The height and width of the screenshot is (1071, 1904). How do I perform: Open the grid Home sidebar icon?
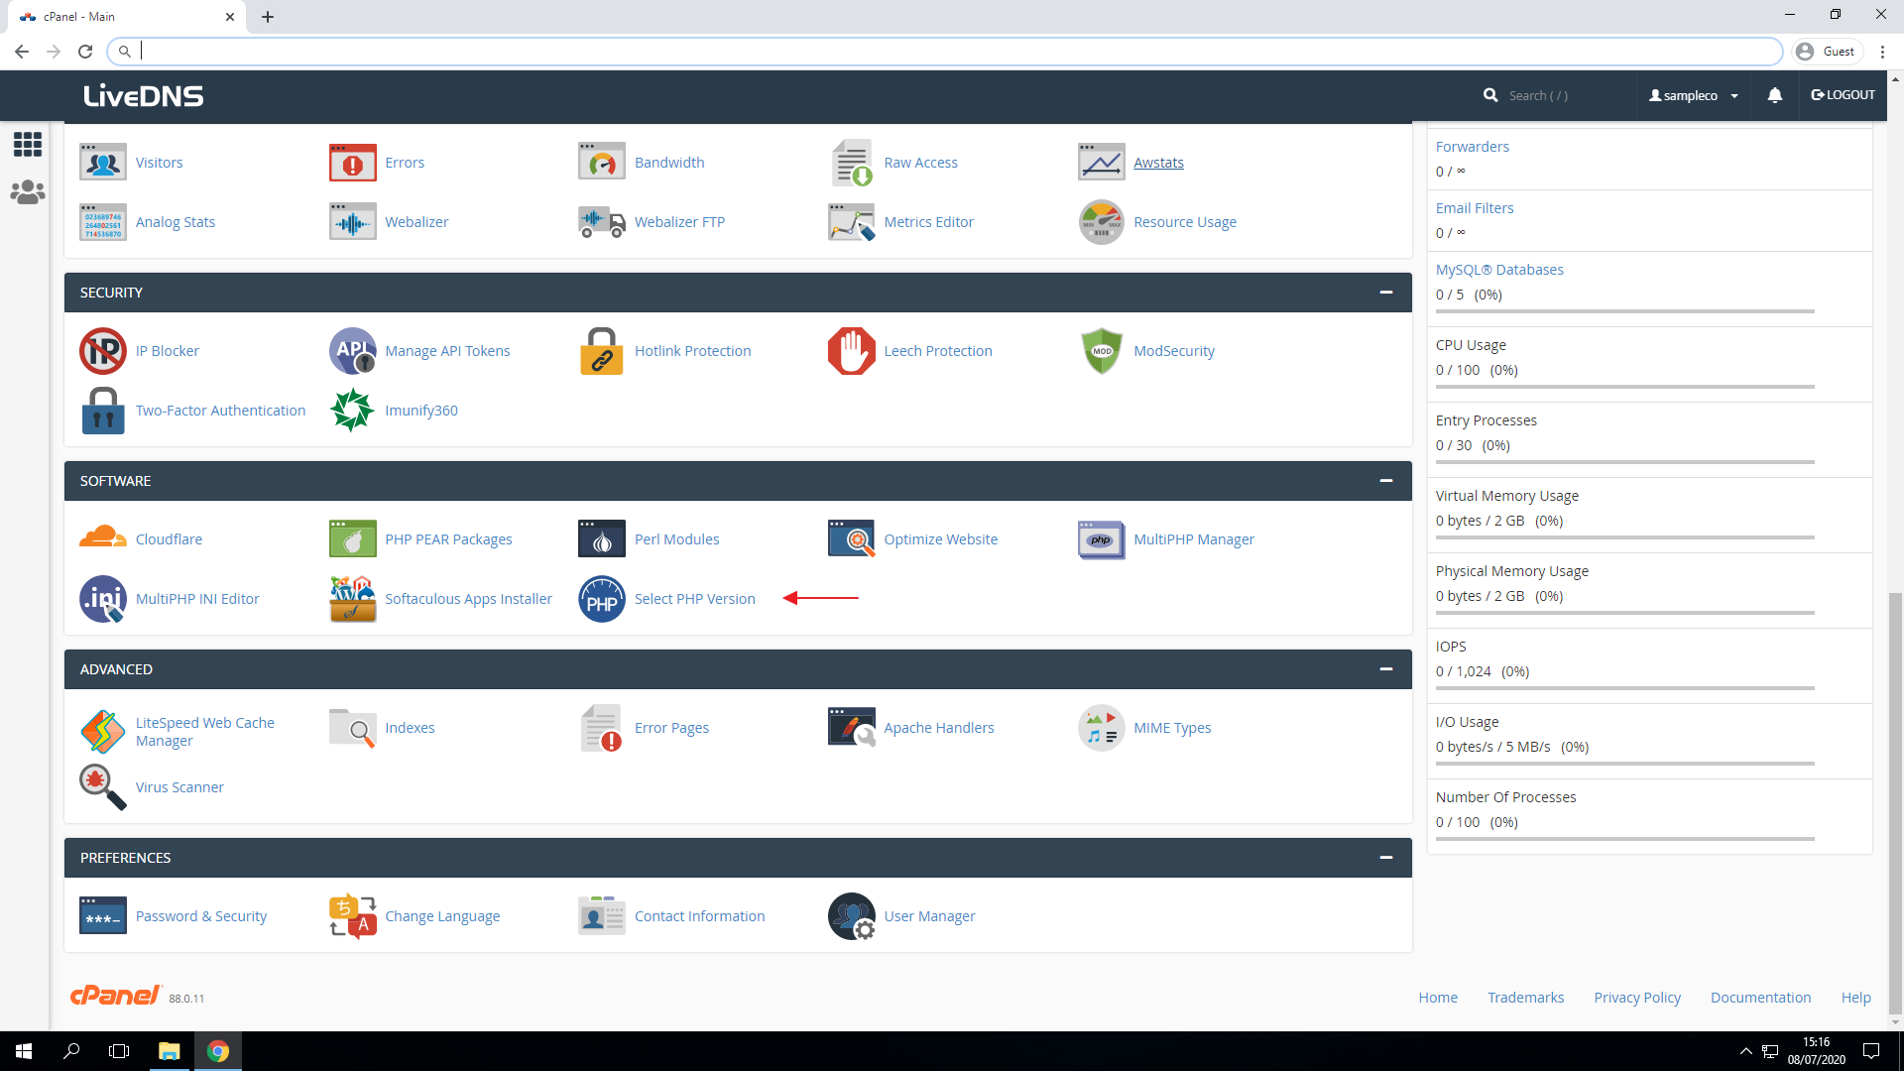coord(28,145)
